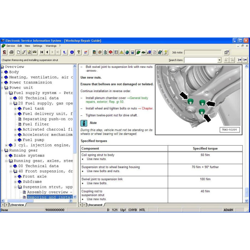Click the tree pane vertical scrollbar thumb
This screenshot has width=250, height=250.
coord(75,111)
